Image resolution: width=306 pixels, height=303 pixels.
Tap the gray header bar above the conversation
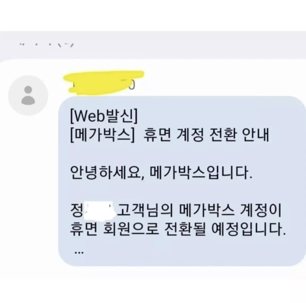(153, 45)
